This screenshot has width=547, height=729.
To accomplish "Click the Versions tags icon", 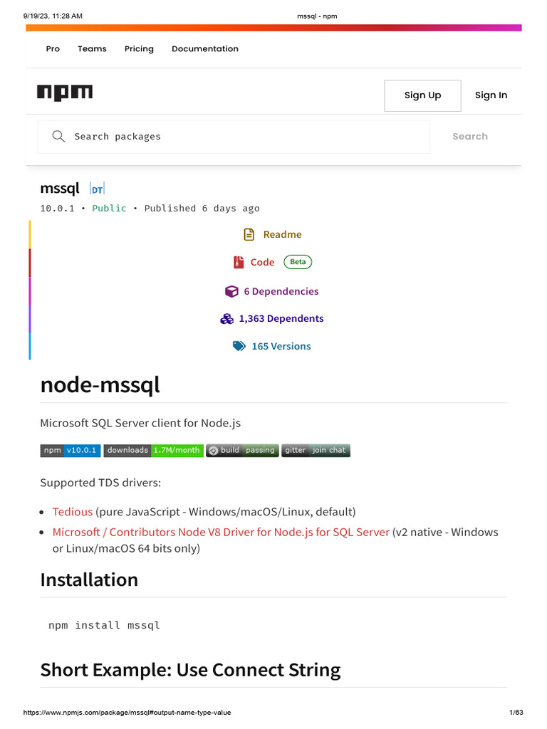I will click(239, 346).
